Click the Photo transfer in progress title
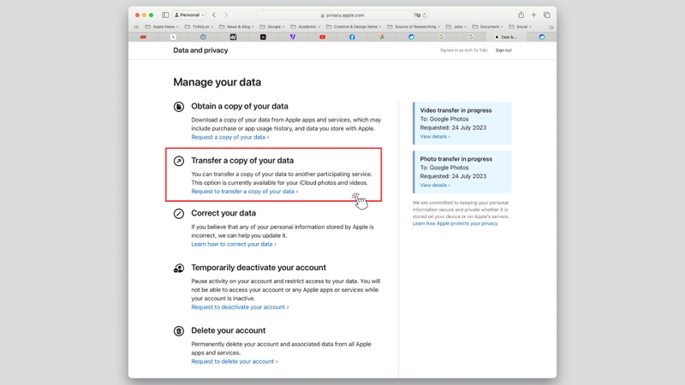This screenshot has height=385, width=685. point(456,159)
